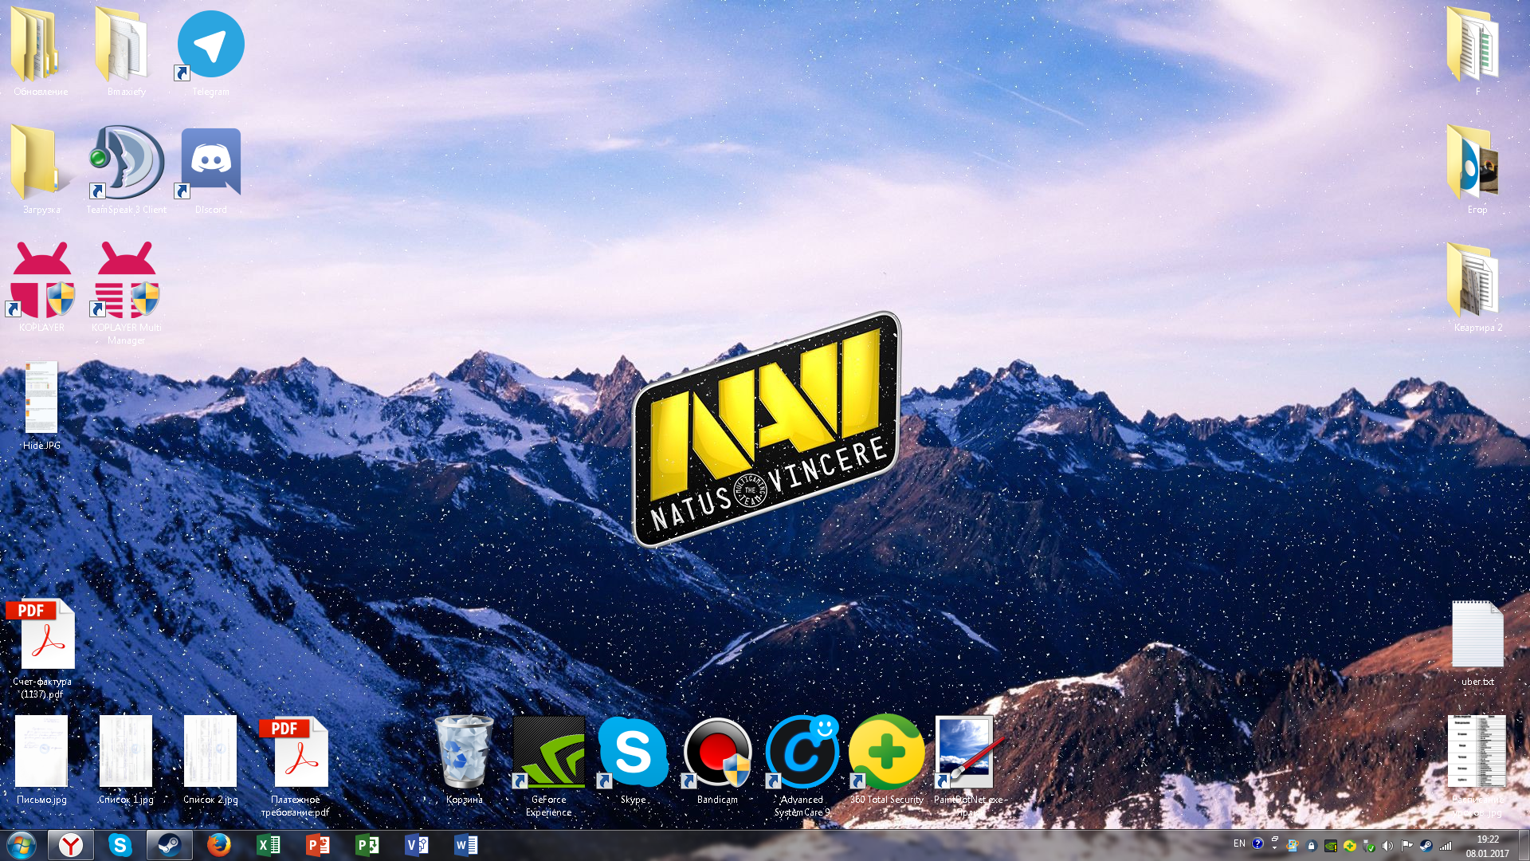Click the NVIDIA GeForce tray icon
The width and height of the screenshot is (1530, 861).
click(1331, 846)
